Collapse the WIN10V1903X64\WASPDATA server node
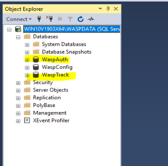This screenshot has height=166, width=168. [x=9, y=30]
